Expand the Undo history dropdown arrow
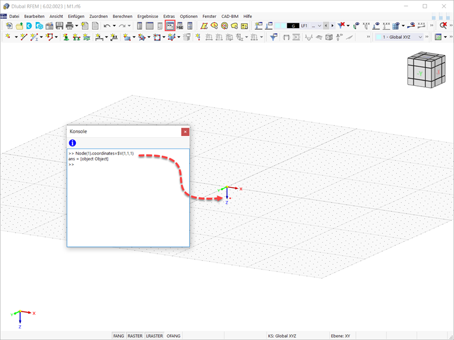 (x=114, y=26)
